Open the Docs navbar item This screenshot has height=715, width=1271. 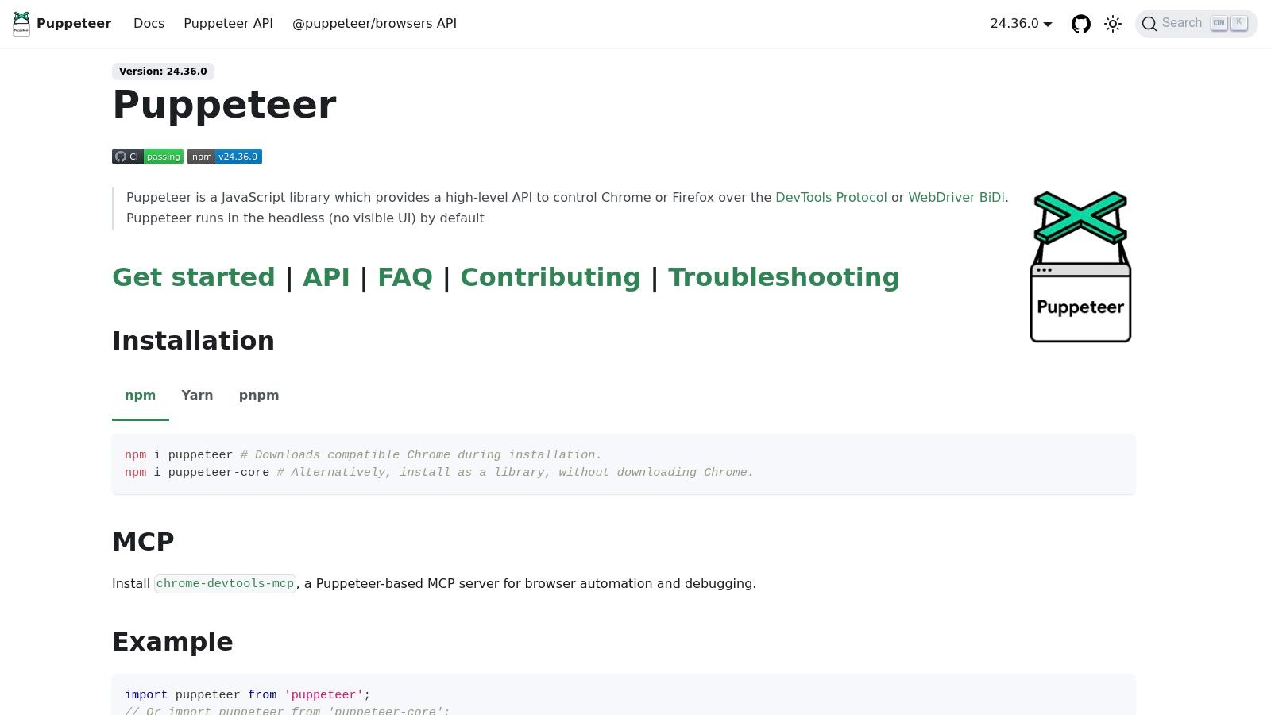149,24
